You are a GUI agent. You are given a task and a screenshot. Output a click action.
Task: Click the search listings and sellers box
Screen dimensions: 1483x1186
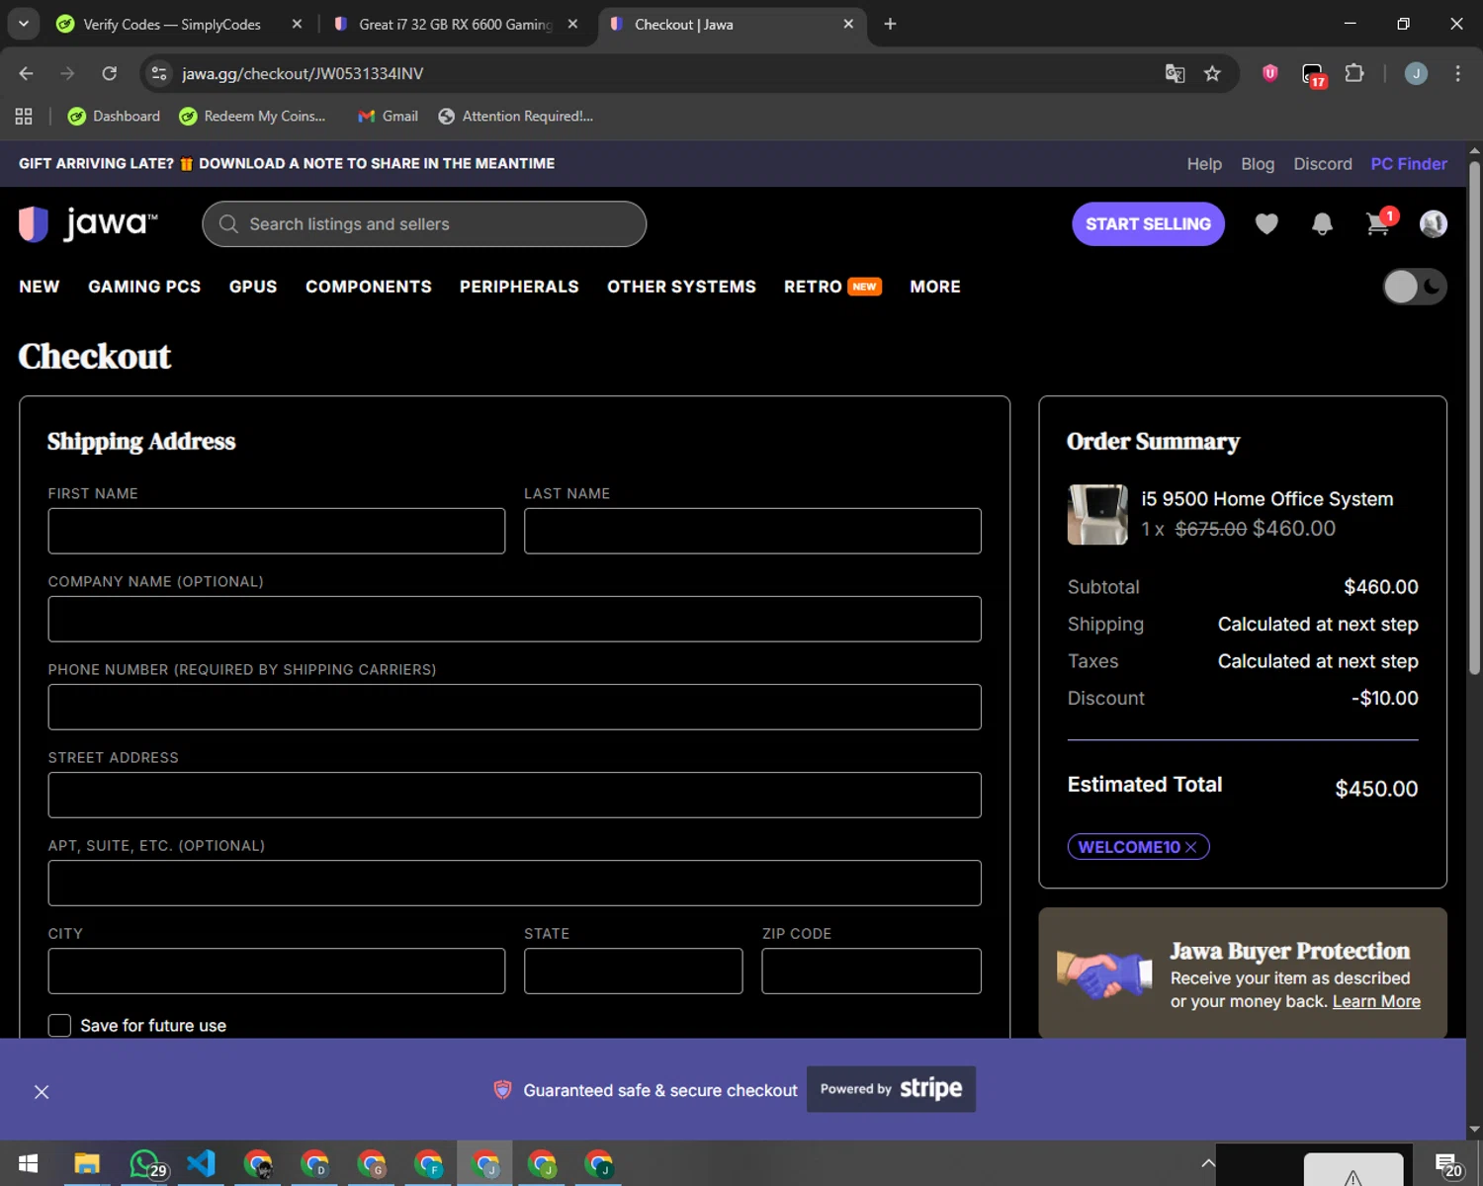point(424,224)
